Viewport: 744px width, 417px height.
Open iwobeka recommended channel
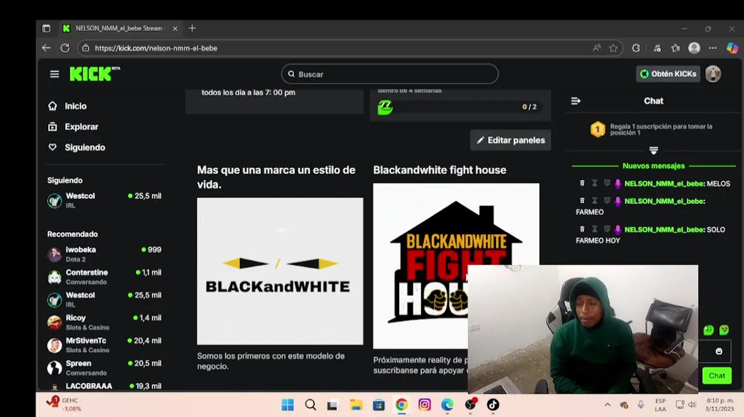(x=104, y=254)
